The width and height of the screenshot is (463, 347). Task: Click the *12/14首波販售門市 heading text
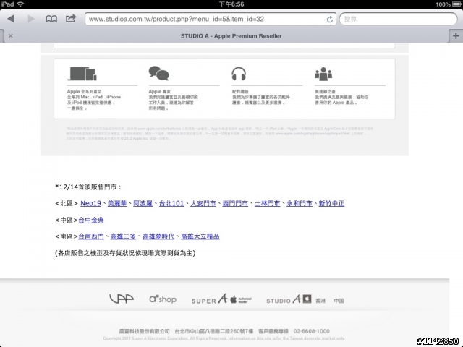pos(88,187)
